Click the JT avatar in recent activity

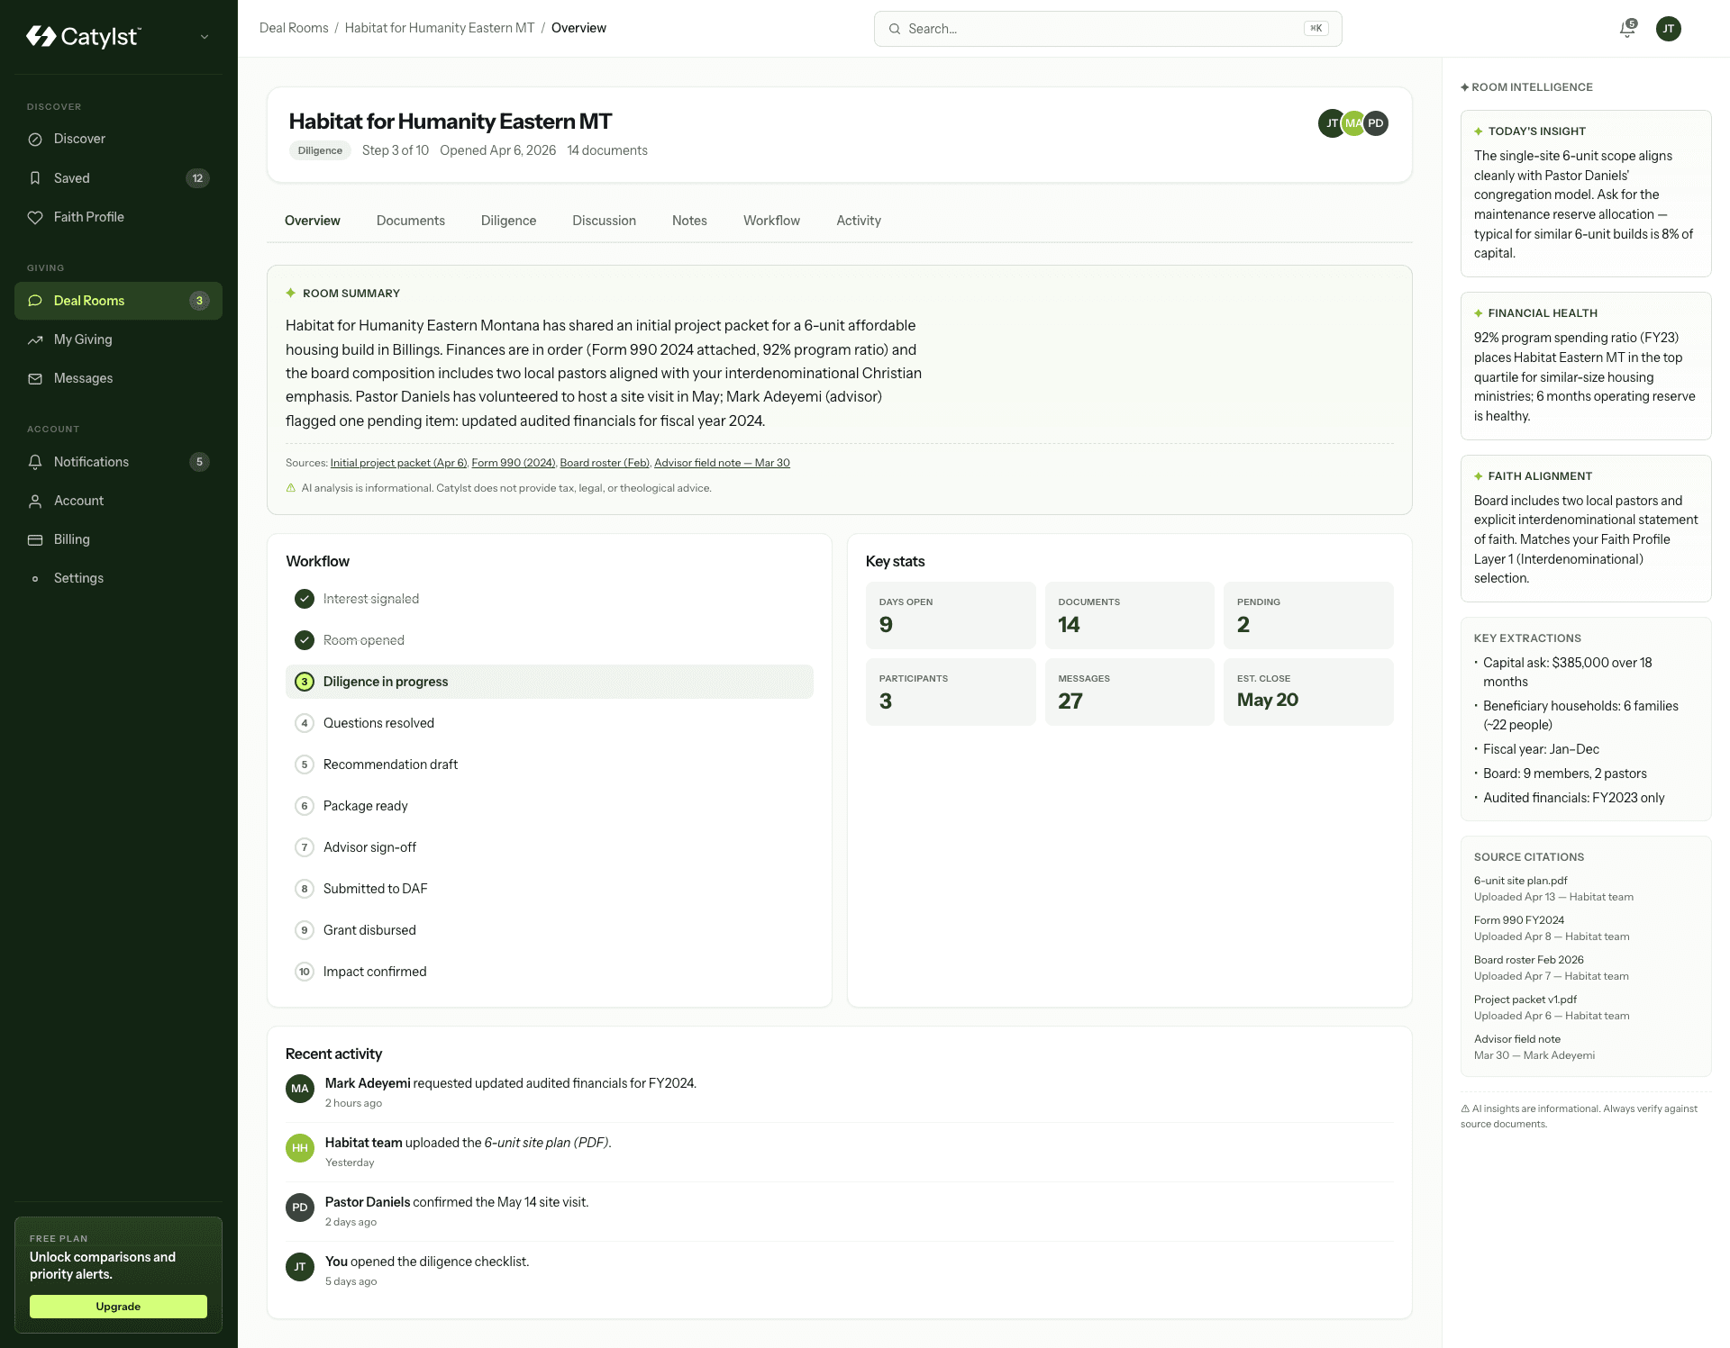tap(300, 1267)
